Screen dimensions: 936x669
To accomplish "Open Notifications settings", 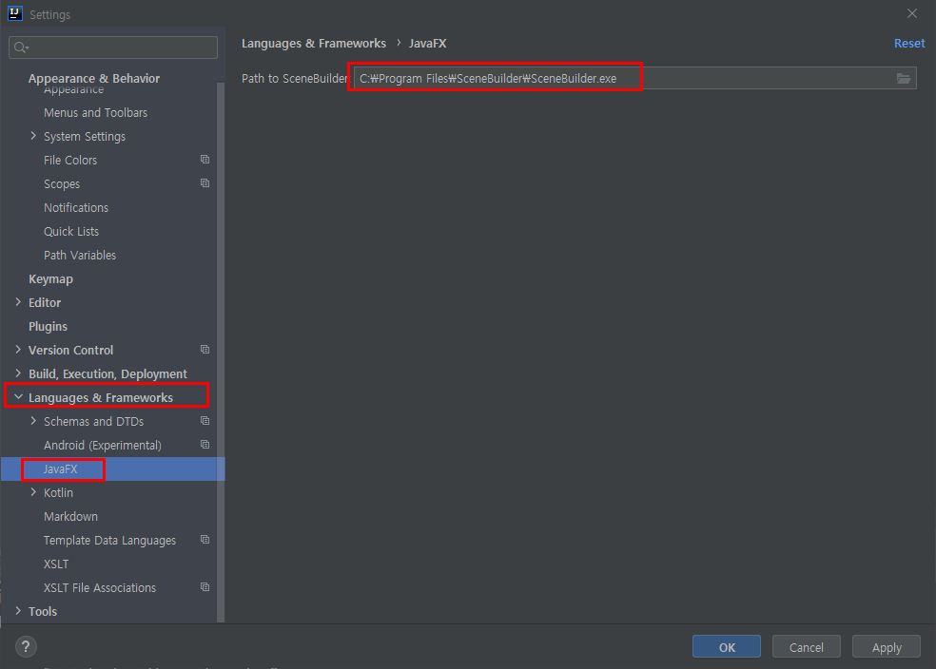I will pyautogui.click(x=76, y=207).
